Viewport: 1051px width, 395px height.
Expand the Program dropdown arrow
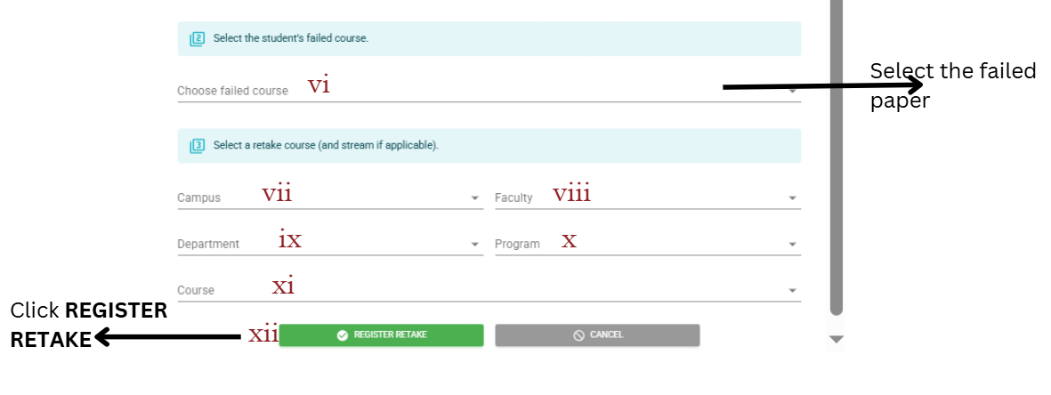coord(792,244)
